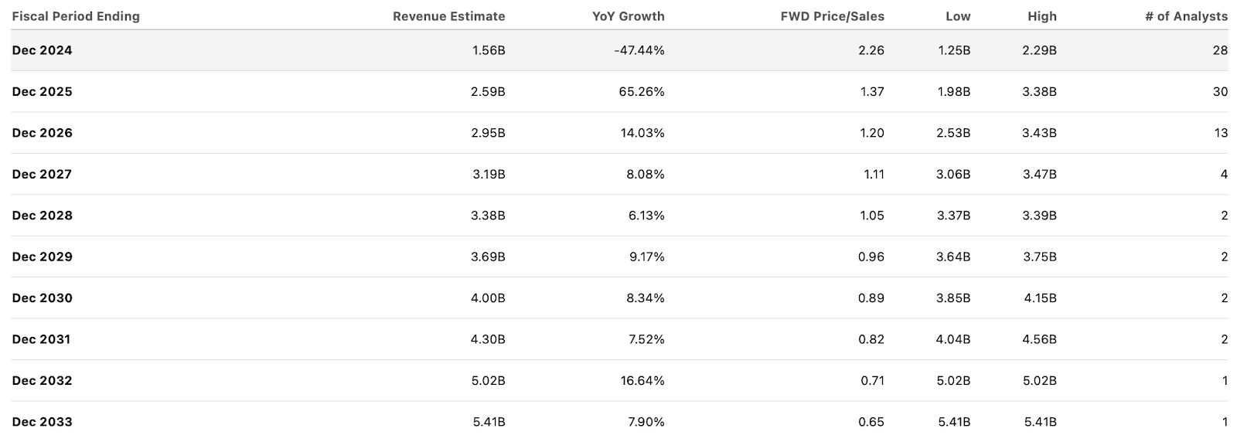Select the Dec 2028 row label
Image resolution: width=1237 pixels, height=442 pixels.
click(x=43, y=216)
